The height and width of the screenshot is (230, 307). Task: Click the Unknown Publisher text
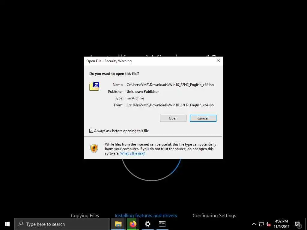[x=142, y=92]
